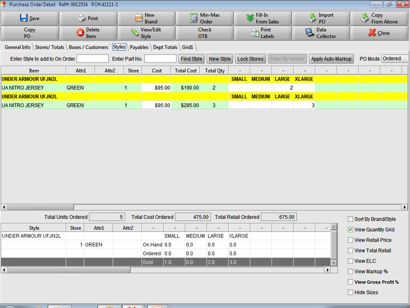Click the Copy From Above icon
The width and height of the screenshot is (410, 308).
point(365,18)
